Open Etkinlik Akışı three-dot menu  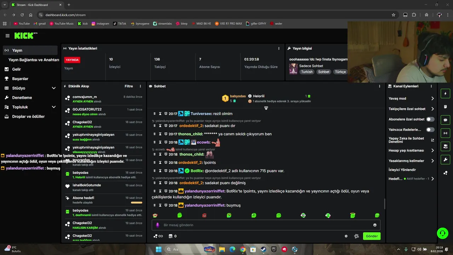click(141, 86)
